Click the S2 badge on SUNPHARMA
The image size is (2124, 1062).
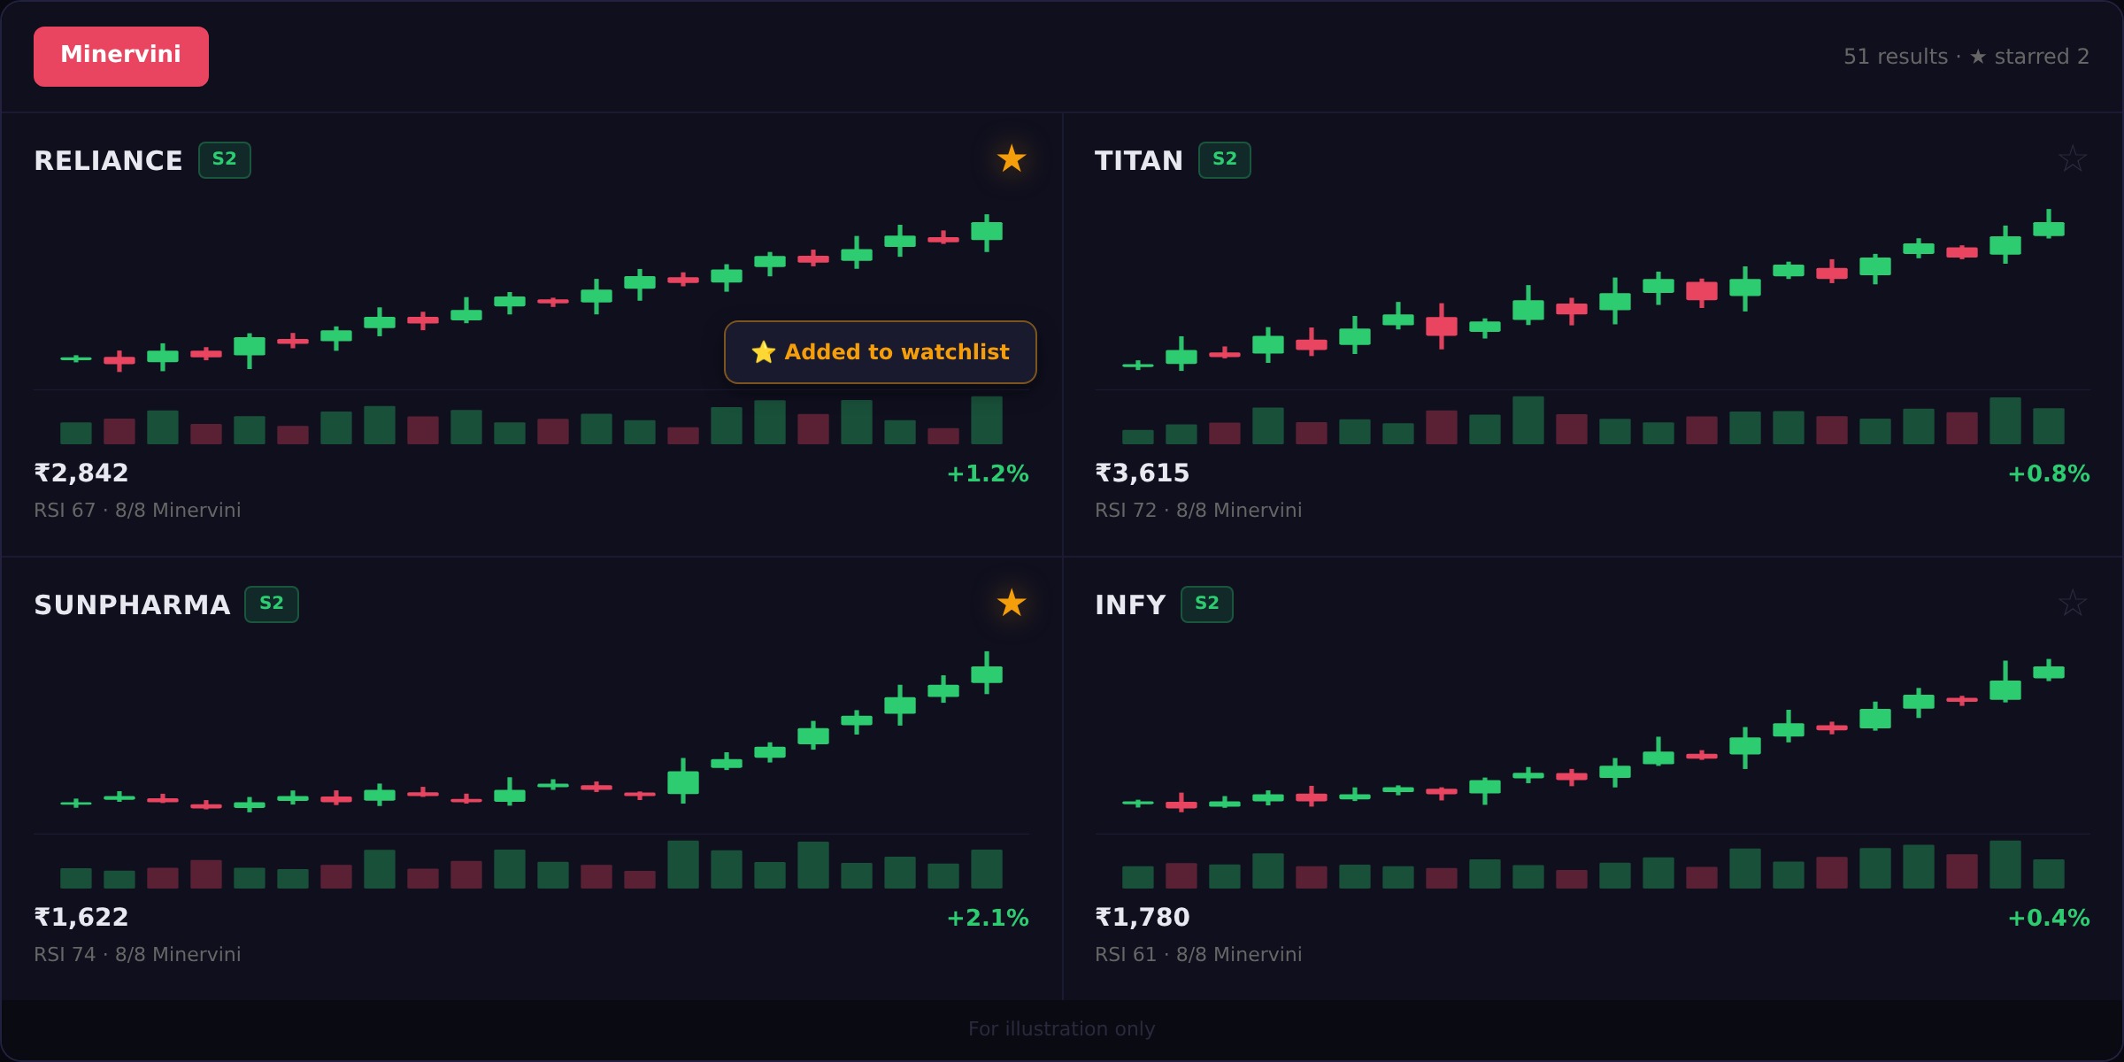pyautogui.click(x=272, y=604)
